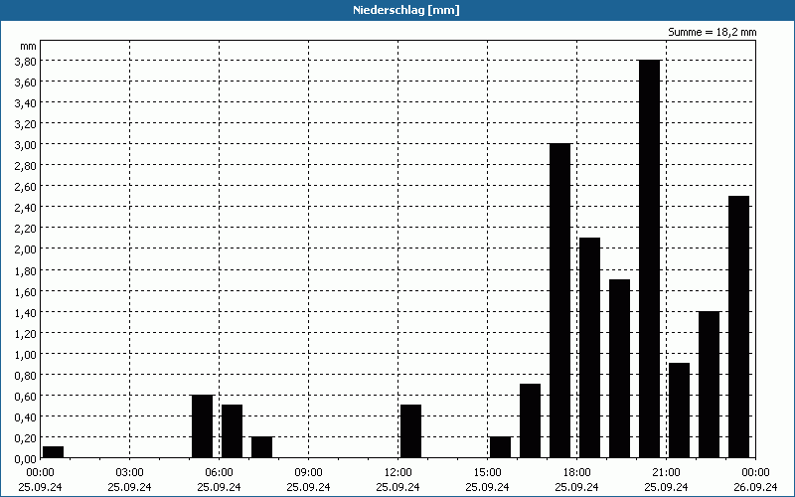795x497 pixels.
Task: Click the "21:00" time label on the x-axis
Action: tap(666, 473)
